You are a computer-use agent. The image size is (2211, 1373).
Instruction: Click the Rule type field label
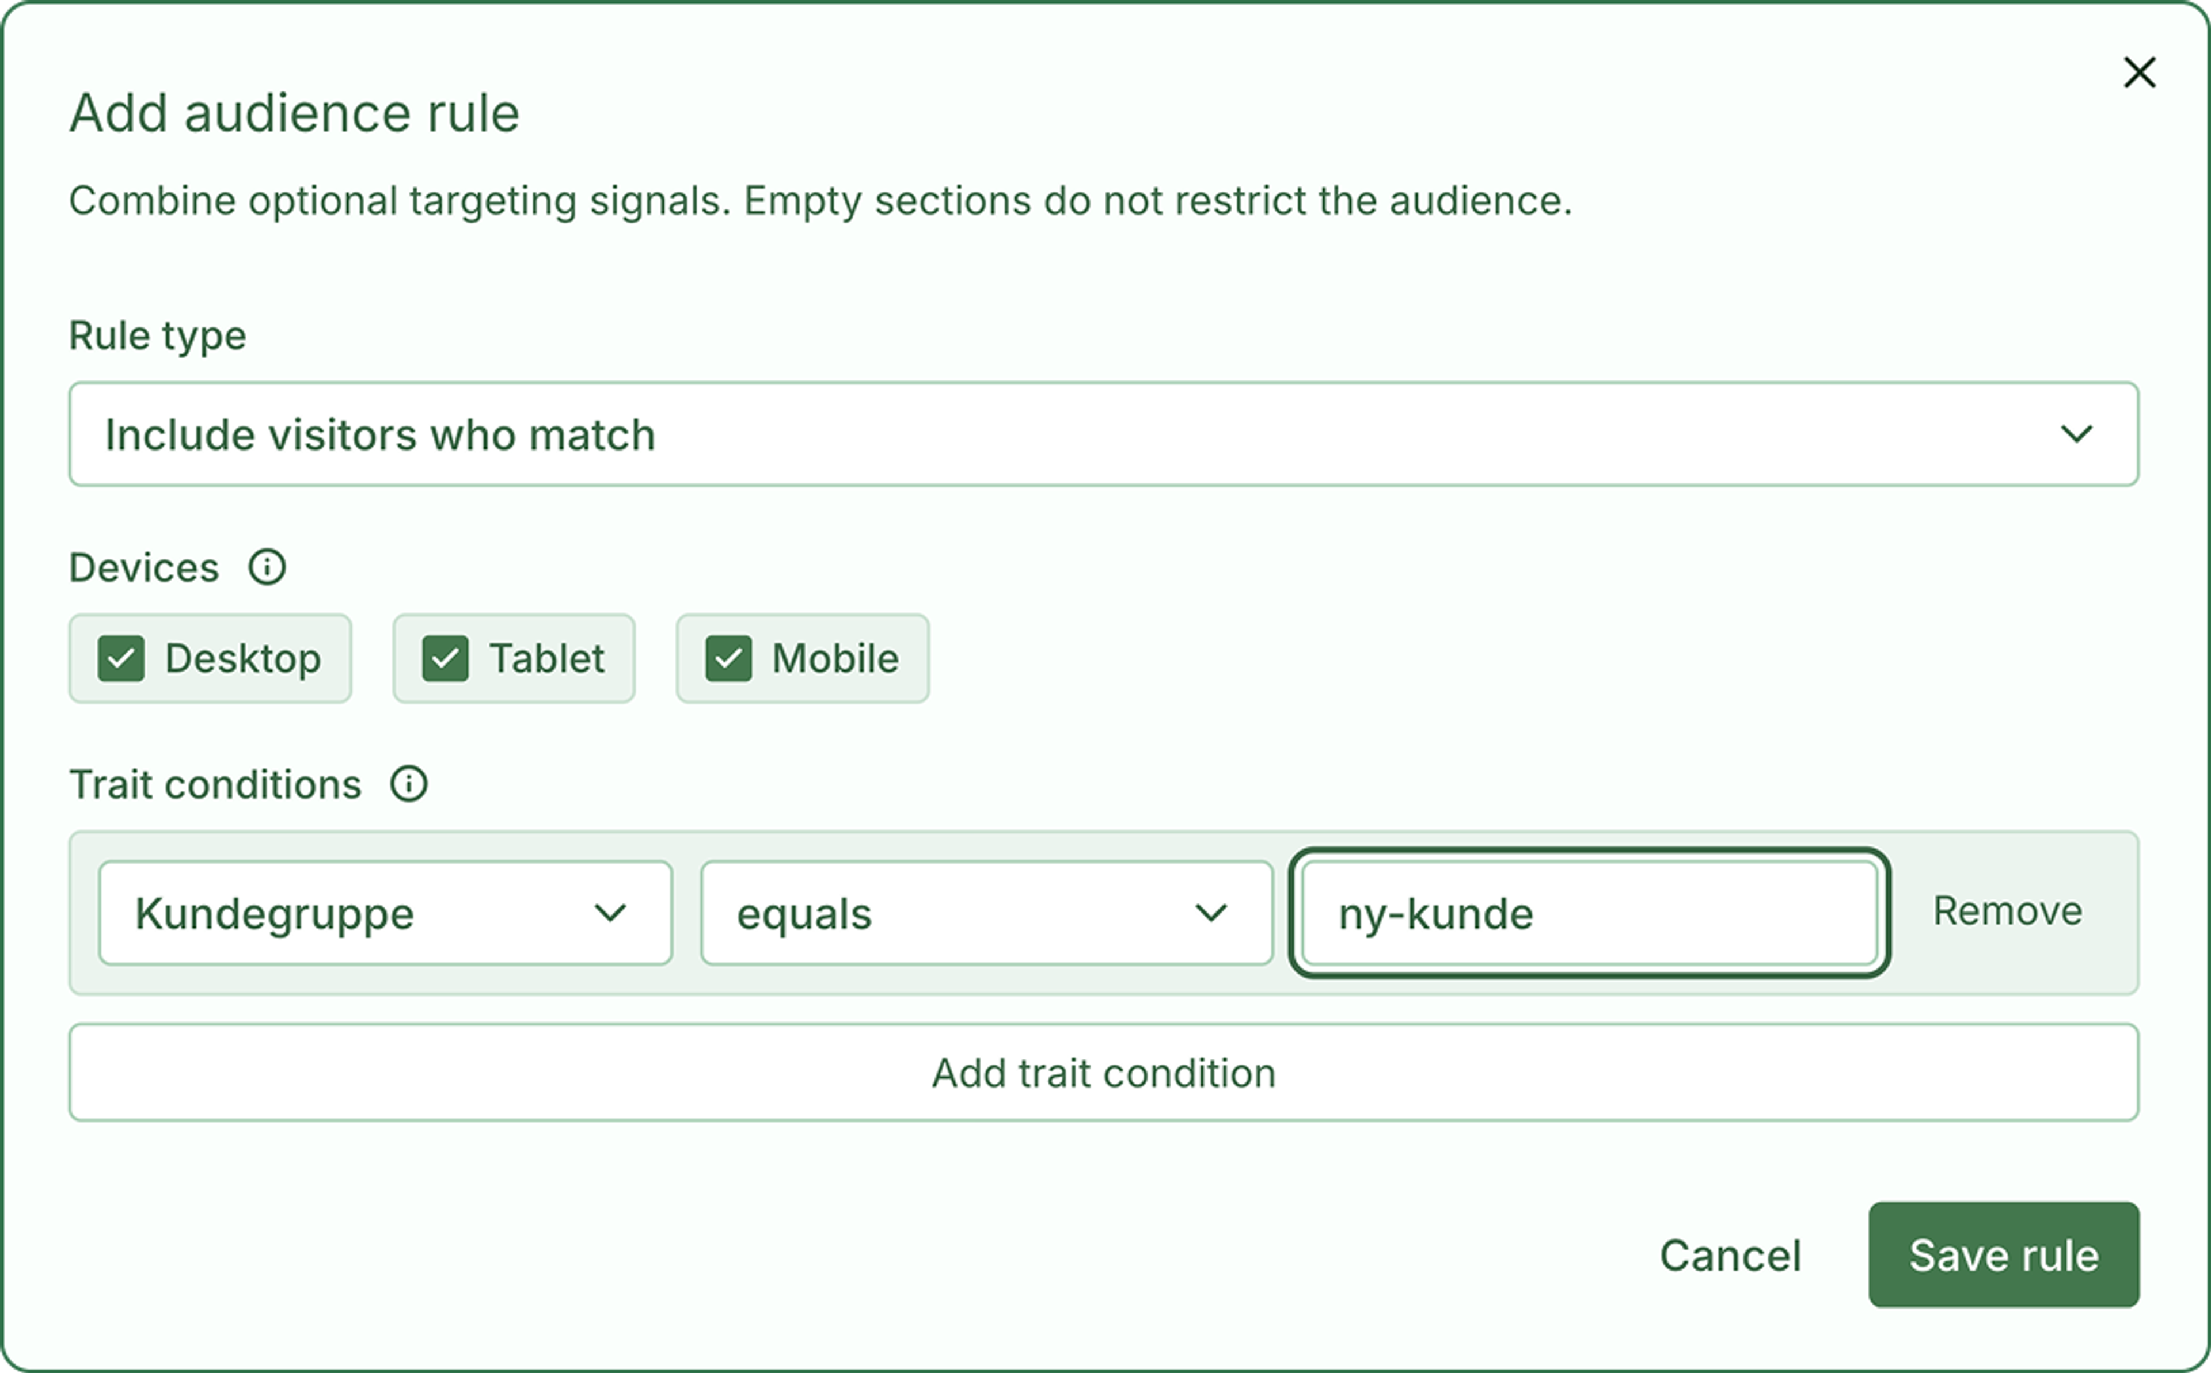point(158,336)
